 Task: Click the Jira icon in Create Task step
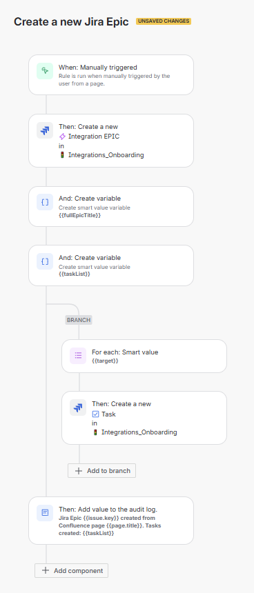click(78, 408)
